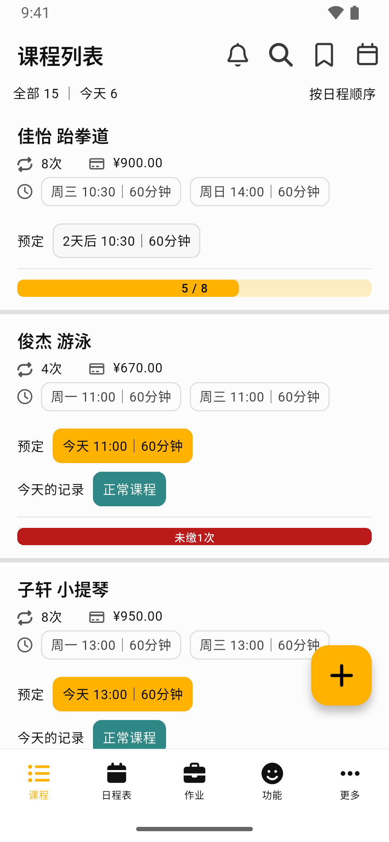Open 佳怡 跆拳道 course title

[63, 136]
